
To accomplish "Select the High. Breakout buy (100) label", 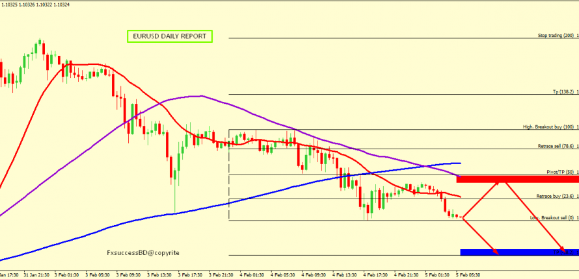I will [548, 127].
